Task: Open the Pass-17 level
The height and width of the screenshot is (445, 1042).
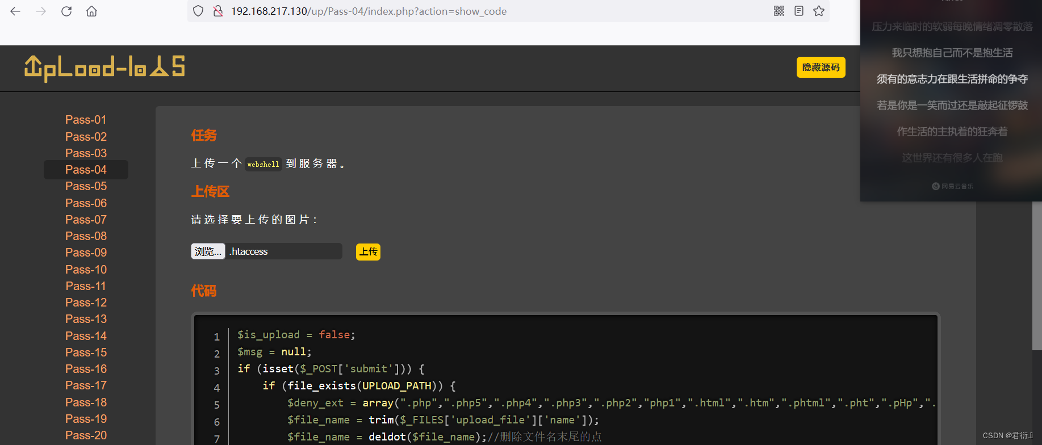Action: click(x=86, y=385)
